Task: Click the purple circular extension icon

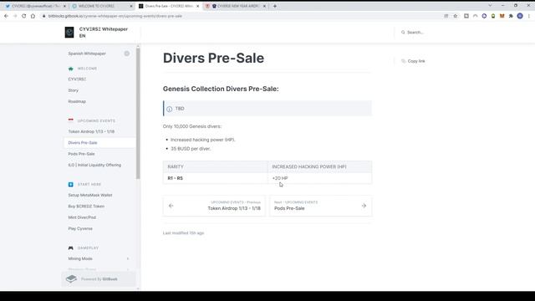Action: tap(484, 16)
